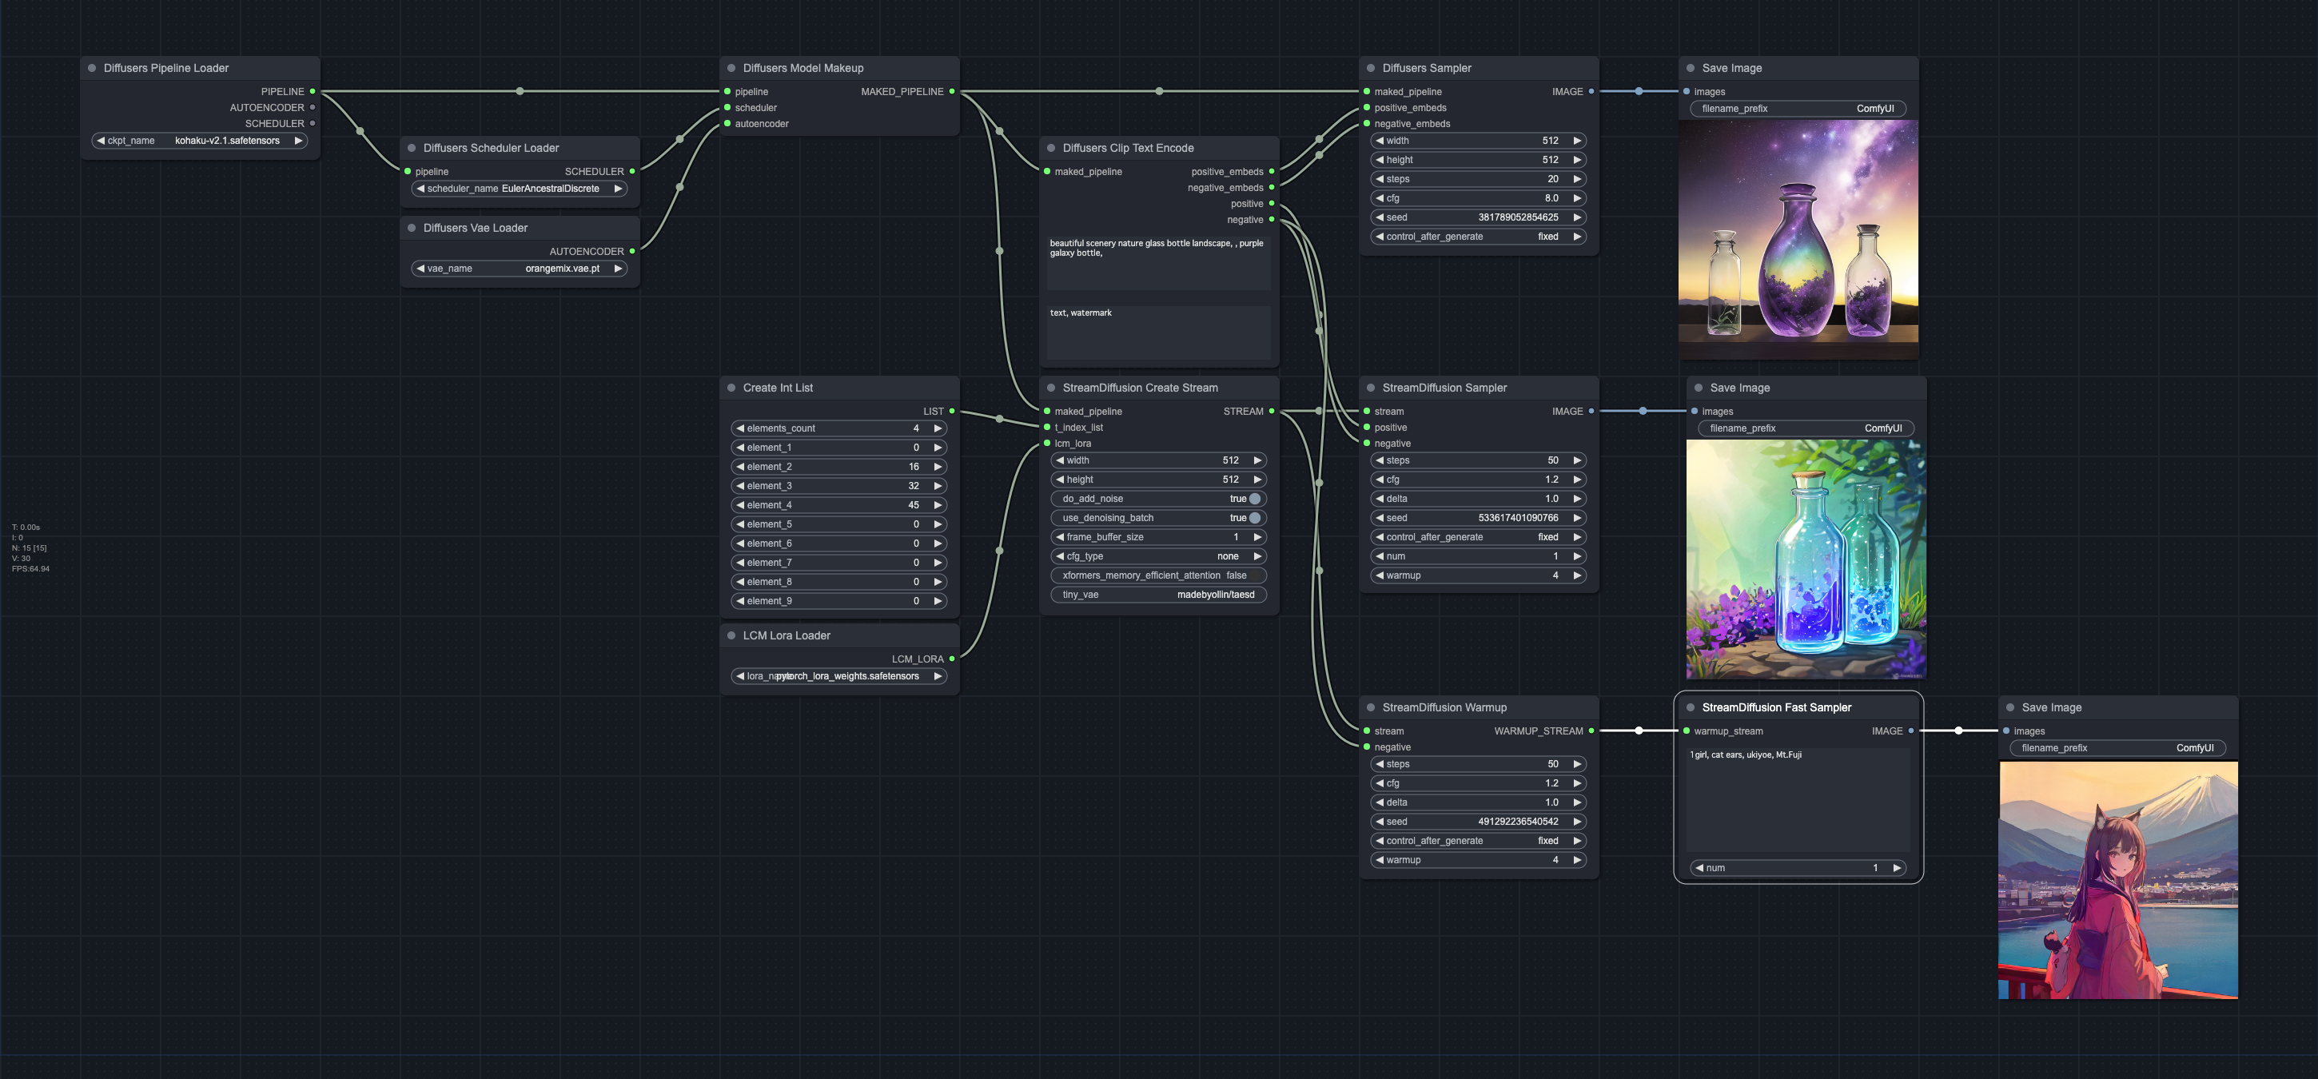Collapse the Diffusers Pipeline Loader node dot

pos(92,69)
